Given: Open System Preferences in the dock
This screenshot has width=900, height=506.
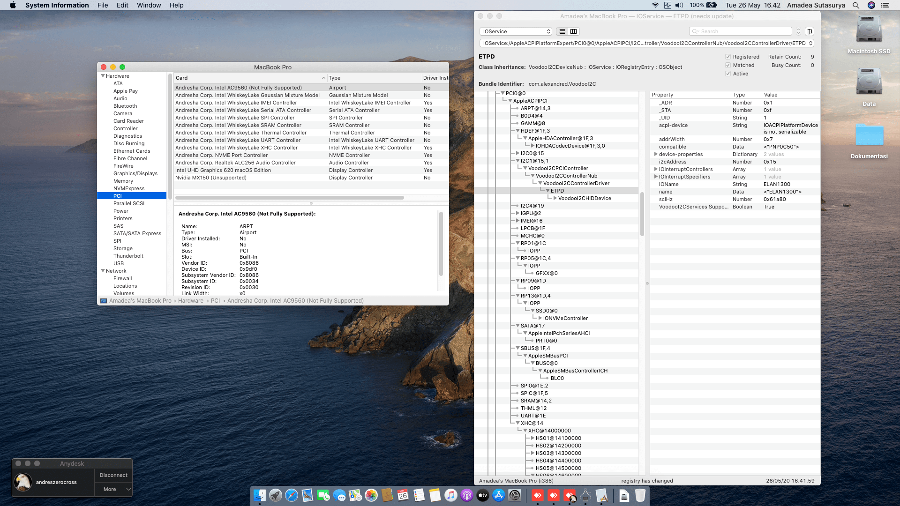Looking at the screenshot, I should pyautogui.click(x=515, y=495).
